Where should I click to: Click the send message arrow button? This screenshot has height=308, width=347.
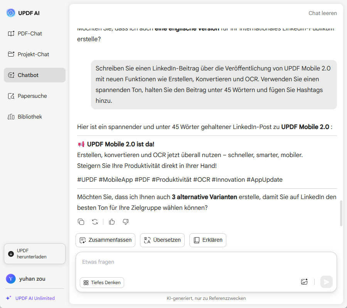(x=327, y=282)
